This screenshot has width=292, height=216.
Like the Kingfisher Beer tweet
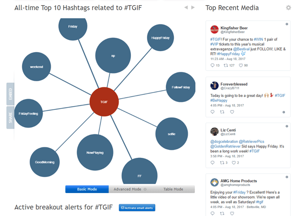coord(243,65)
